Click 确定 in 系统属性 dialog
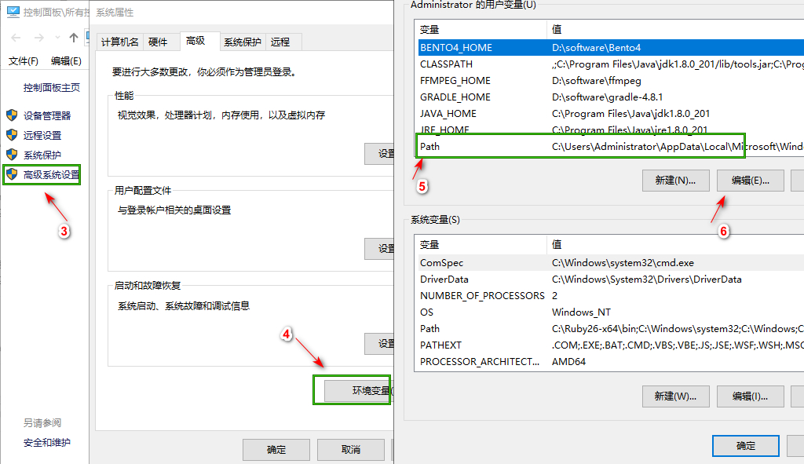Viewport: 804px width, 464px height. click(x=276, y=450)
